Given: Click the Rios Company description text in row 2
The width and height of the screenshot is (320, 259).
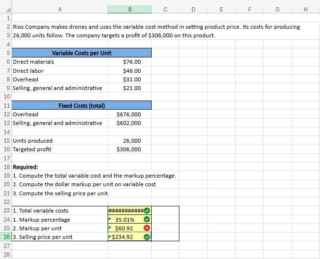Looking at the screenshot, I should point(156,27).
